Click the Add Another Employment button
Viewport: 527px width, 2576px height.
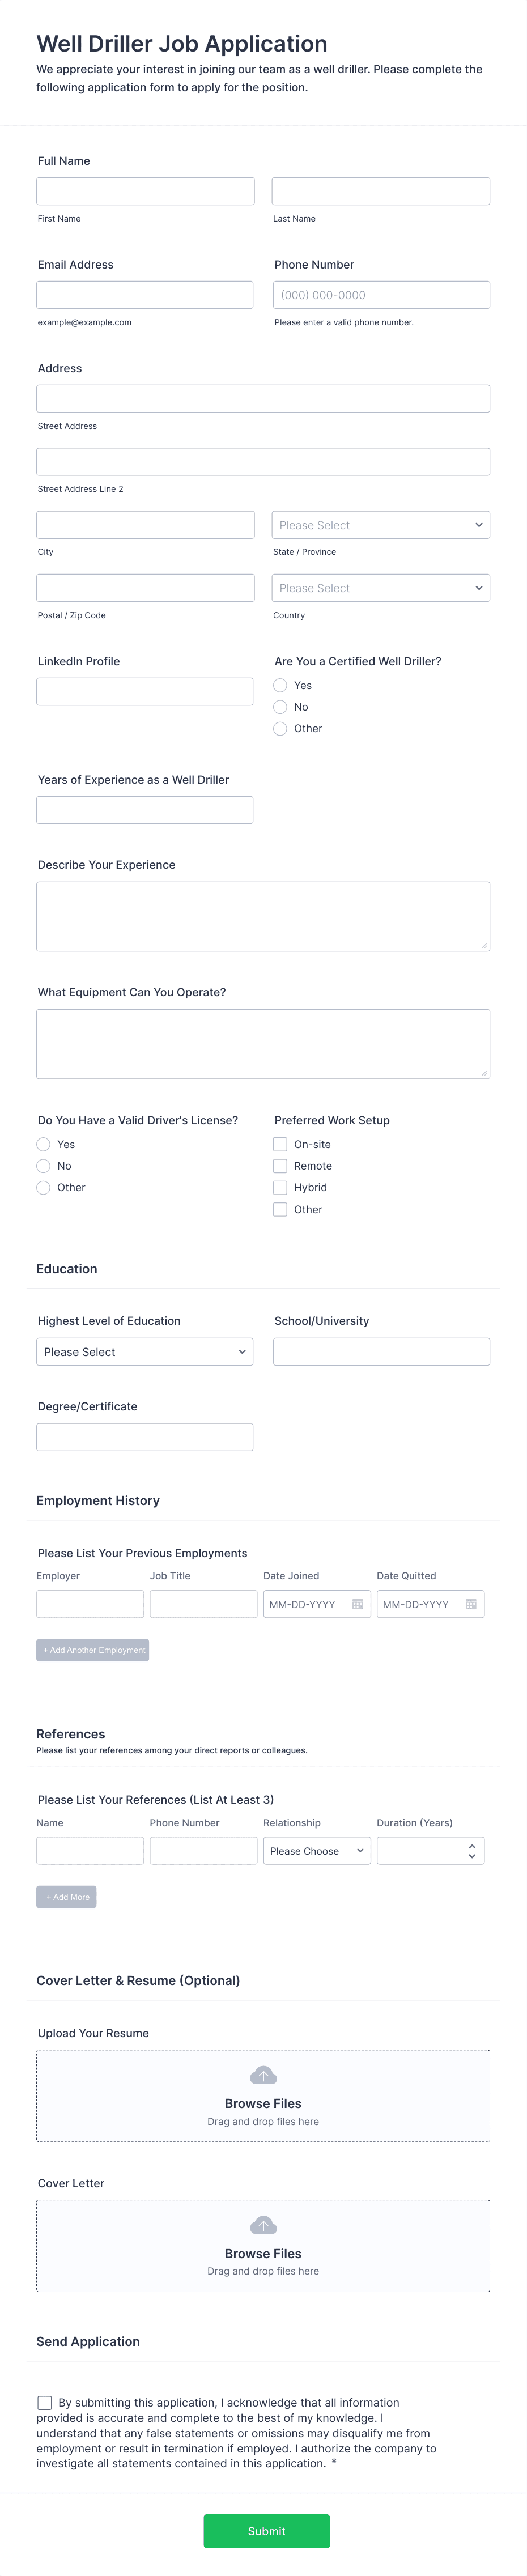pyautogui.click(x=93, y=1650)
